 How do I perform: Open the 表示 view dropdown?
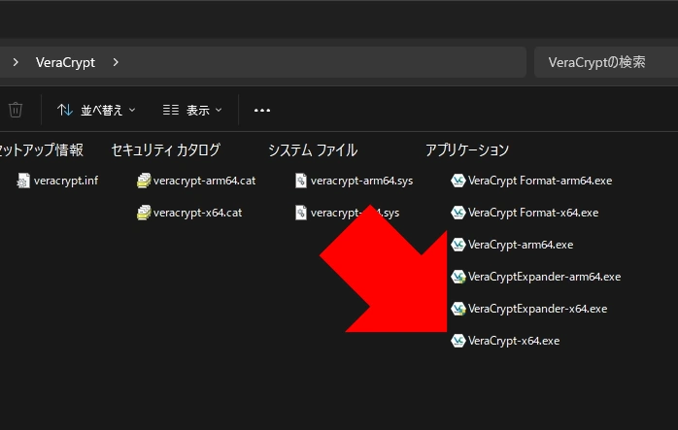tap(192, 110)
